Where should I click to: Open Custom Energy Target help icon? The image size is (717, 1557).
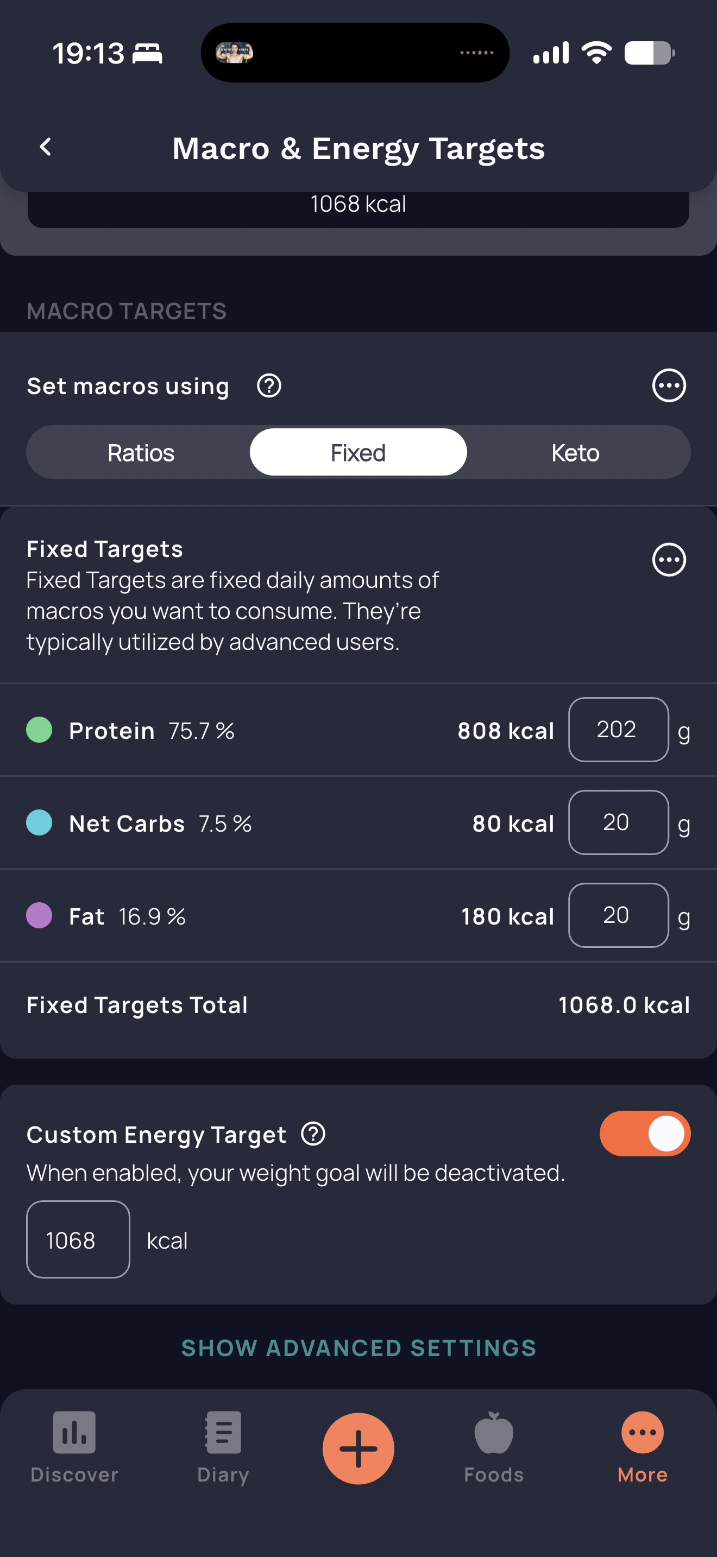click(313, 1134)
